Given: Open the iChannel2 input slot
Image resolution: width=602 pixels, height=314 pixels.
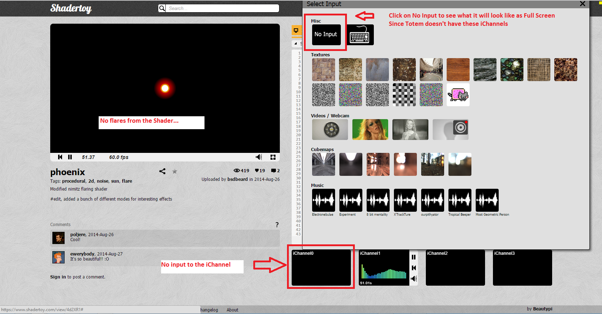Looking at the screenshot, I should 455,268.
